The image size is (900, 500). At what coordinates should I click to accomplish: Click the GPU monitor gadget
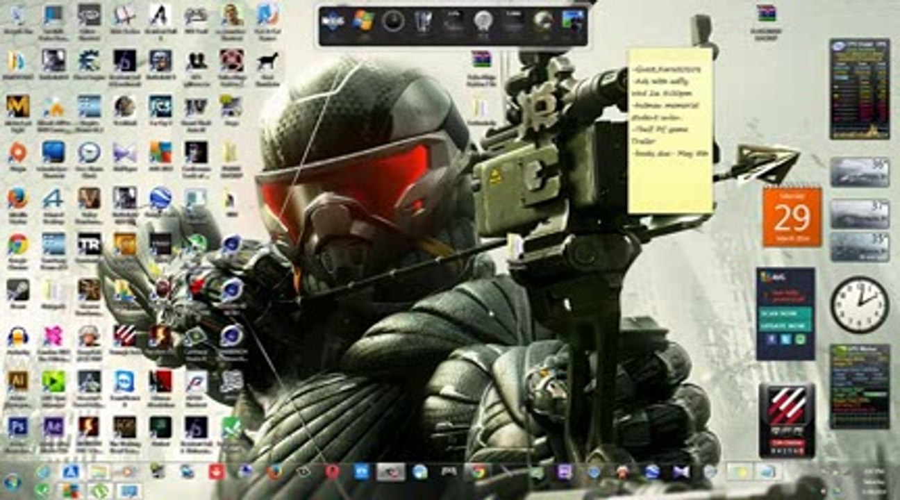[860, 386]
